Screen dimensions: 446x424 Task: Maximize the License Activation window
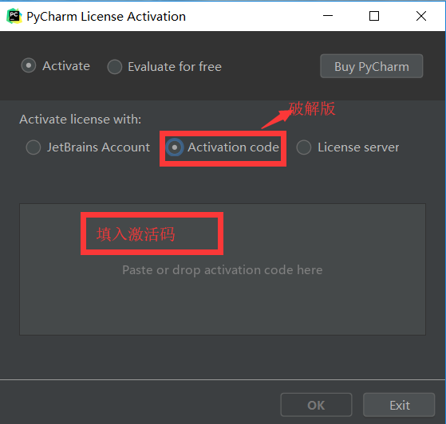tap(374, 16)
